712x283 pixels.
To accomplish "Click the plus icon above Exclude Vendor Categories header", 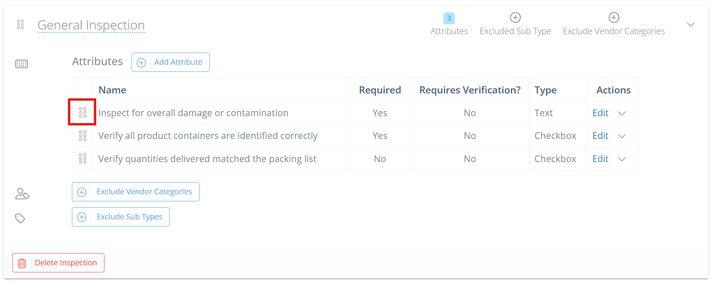I will (614, 18).
